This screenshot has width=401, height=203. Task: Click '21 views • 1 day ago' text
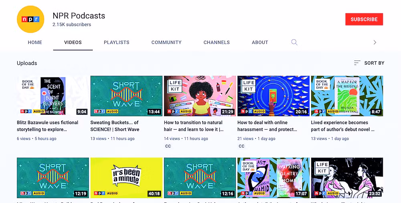[x=256, y=138]
